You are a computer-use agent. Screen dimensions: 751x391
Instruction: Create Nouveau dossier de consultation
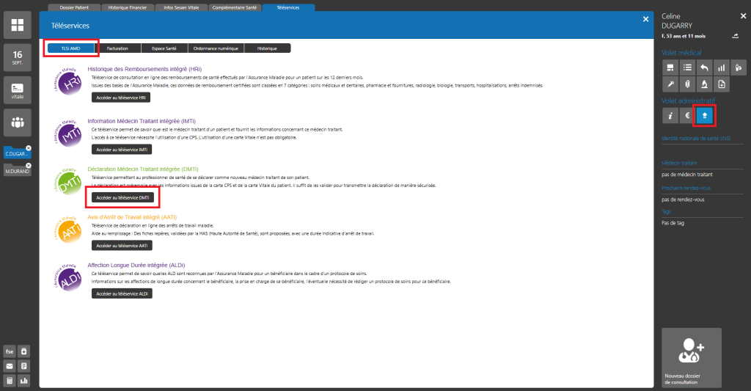pos(691,357)
